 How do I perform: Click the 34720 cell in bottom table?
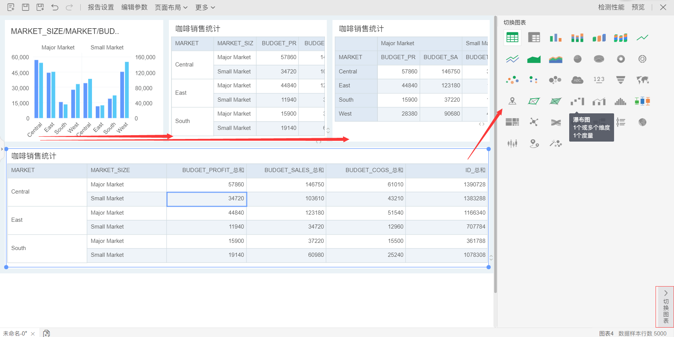point(207,198)
